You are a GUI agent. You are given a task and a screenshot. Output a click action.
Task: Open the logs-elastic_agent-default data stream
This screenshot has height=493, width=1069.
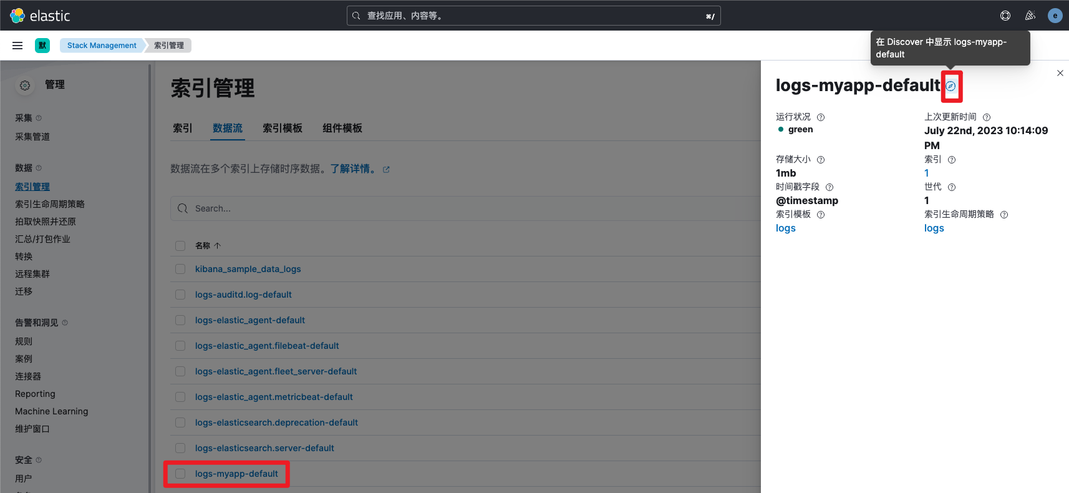coord(250,320)
